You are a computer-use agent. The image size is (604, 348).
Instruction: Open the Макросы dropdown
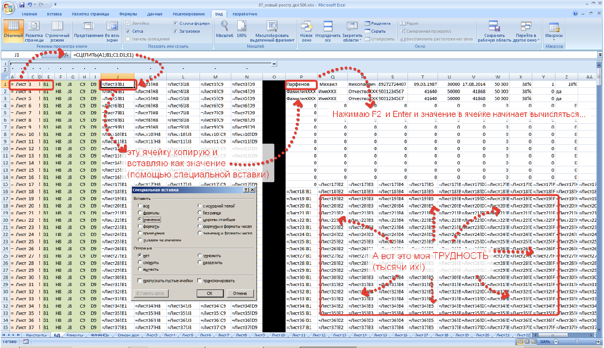click(x=554, y=31)
